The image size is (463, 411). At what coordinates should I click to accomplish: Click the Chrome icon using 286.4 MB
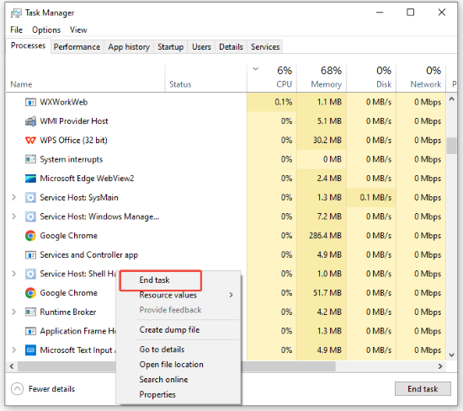tap(30, 236)
